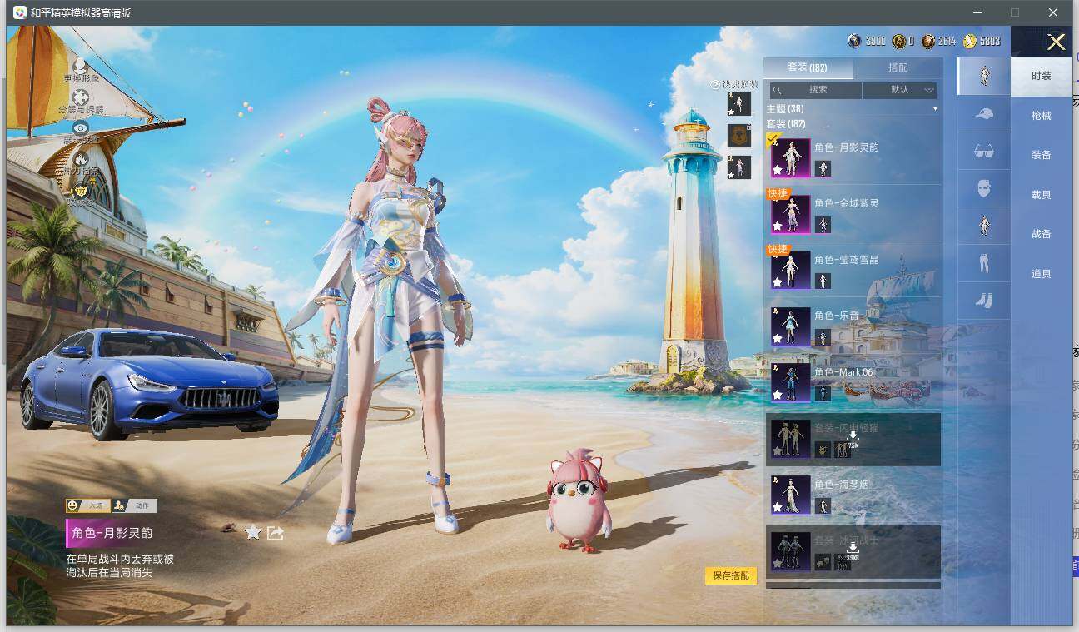Click the first quick-swap outfit slot
This screenshot has width=1079, height=632.
click(x=738, y=104)
